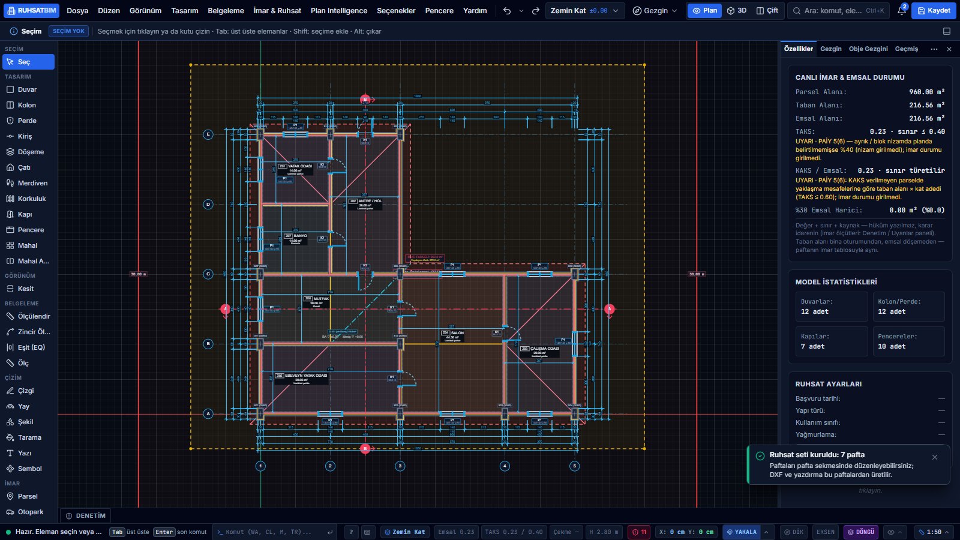Activate the Merdiven stair tool
This screenshot has width=960, height=540.
tap(28, 183)
